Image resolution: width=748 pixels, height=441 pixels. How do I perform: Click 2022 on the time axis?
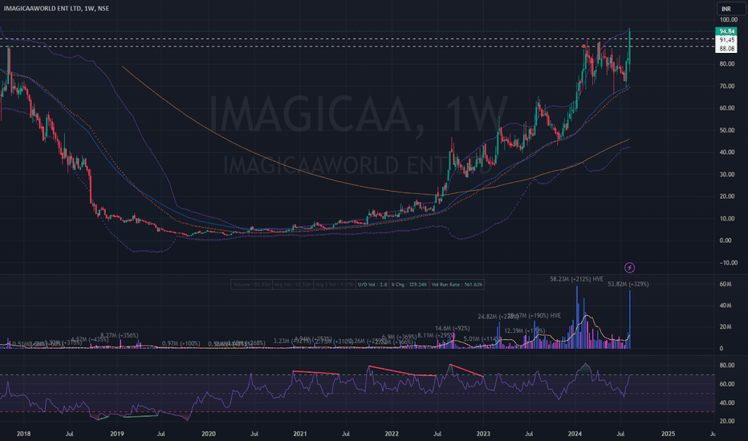[392, 434]
